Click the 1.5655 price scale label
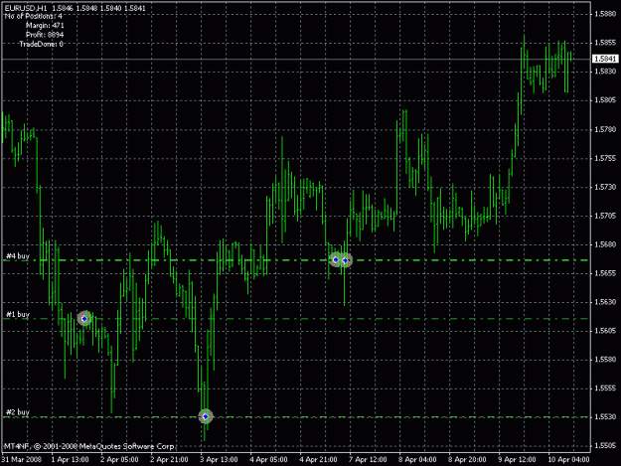Screen dimensions: 621x466 pyautogui.click(x=605, y=273)
